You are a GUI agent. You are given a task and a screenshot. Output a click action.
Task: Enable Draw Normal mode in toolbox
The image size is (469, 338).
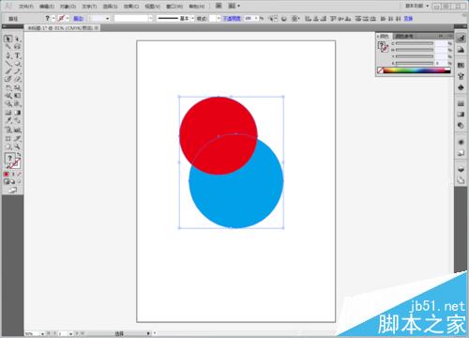coord(7,181)
